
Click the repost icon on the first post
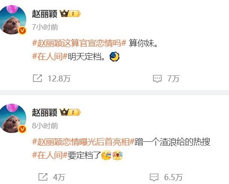tap(37, 78)
